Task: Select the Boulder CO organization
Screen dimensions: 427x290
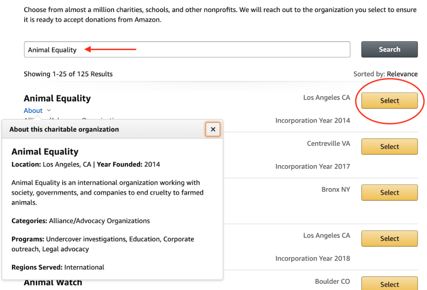Action: (389, 283)
